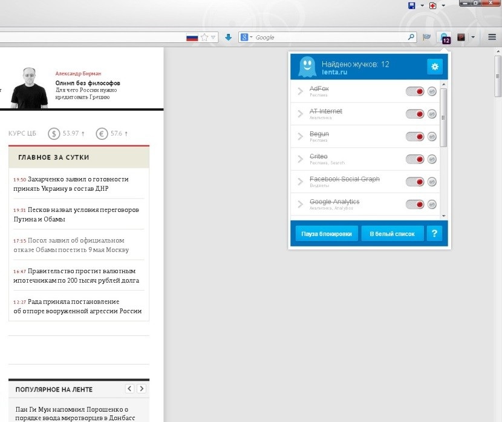
Task: Click the red cross toolbar icon
Action: (x=433, y=5)
